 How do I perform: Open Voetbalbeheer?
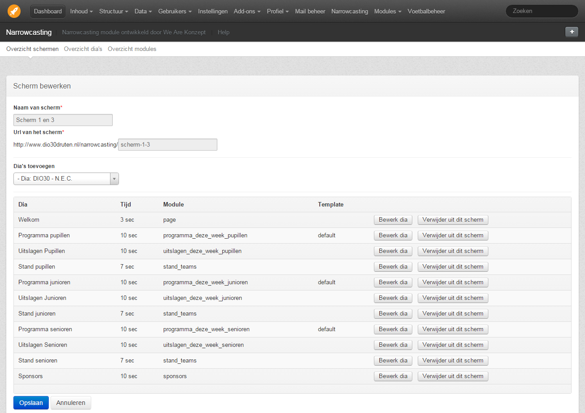(x=426, y=11)
